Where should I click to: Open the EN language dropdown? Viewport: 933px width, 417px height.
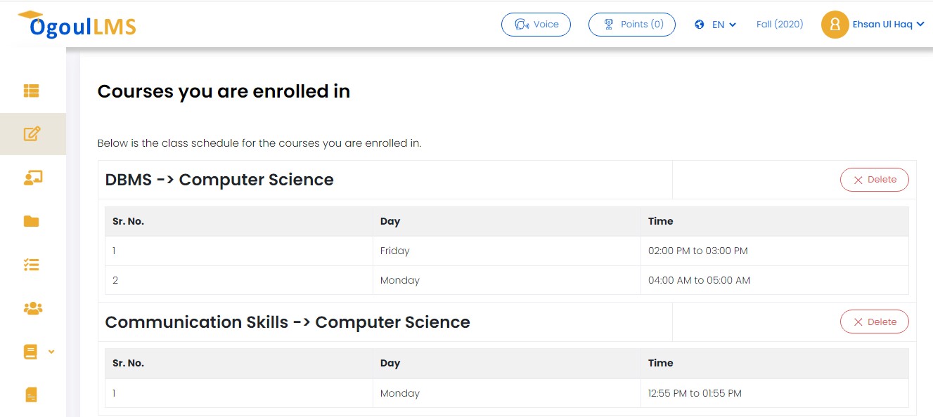(716, 25)
